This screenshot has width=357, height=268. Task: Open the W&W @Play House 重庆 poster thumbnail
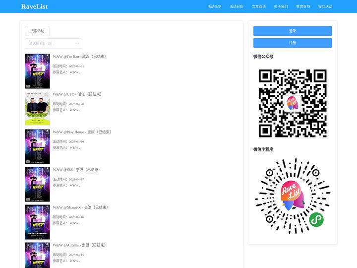37,146
